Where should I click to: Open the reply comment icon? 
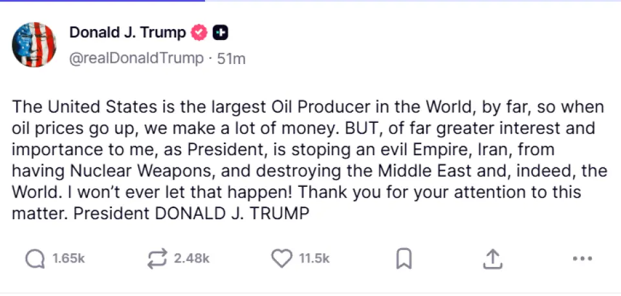point(35,259)
